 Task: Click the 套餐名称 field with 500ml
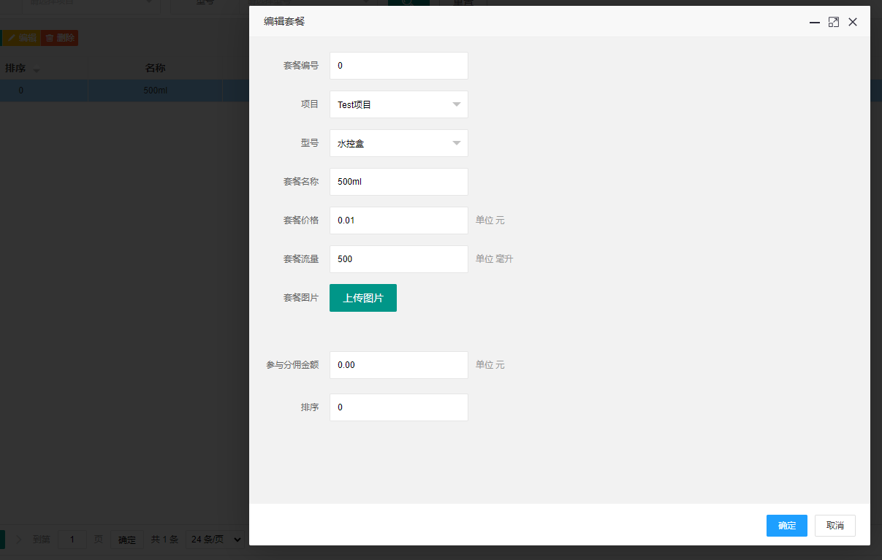(x=399, y=182)
